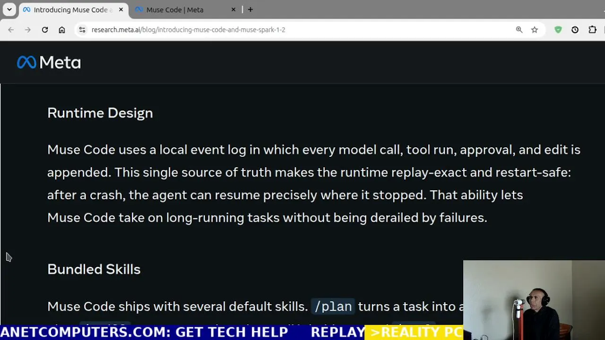Open the browser home page
Image resolution: width=605 pixels, height=340 pixels.
(62, 30)
